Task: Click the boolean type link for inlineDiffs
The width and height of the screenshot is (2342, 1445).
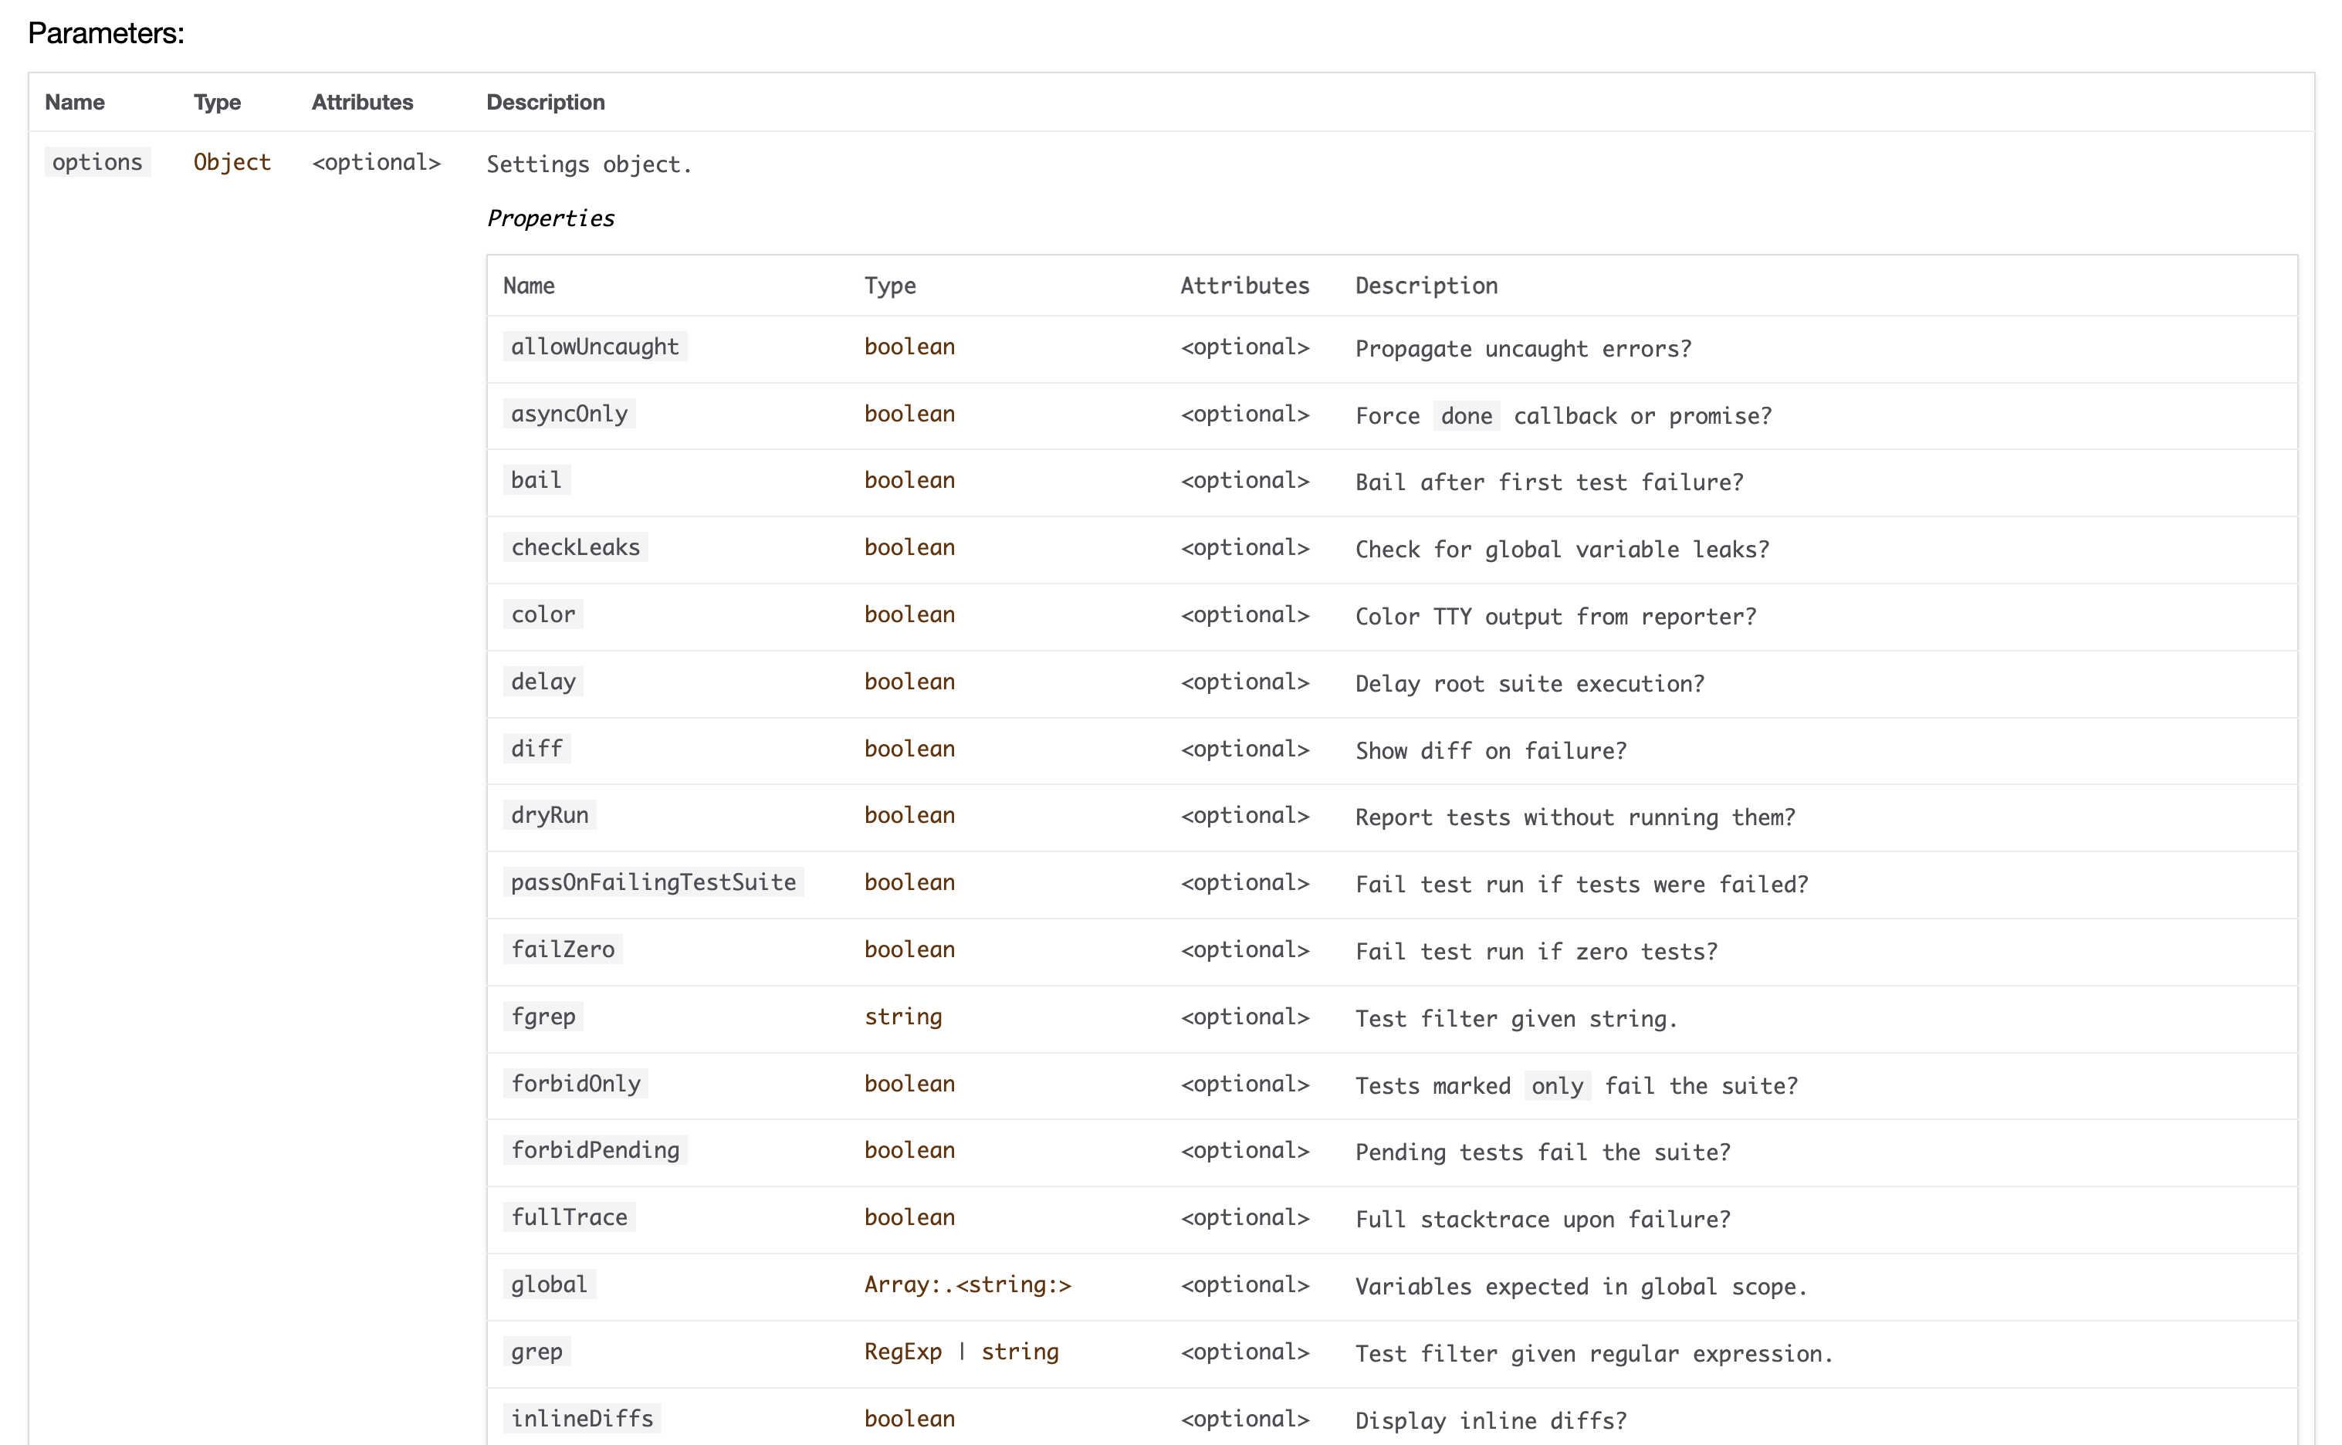Action: tap(909, 1418)
